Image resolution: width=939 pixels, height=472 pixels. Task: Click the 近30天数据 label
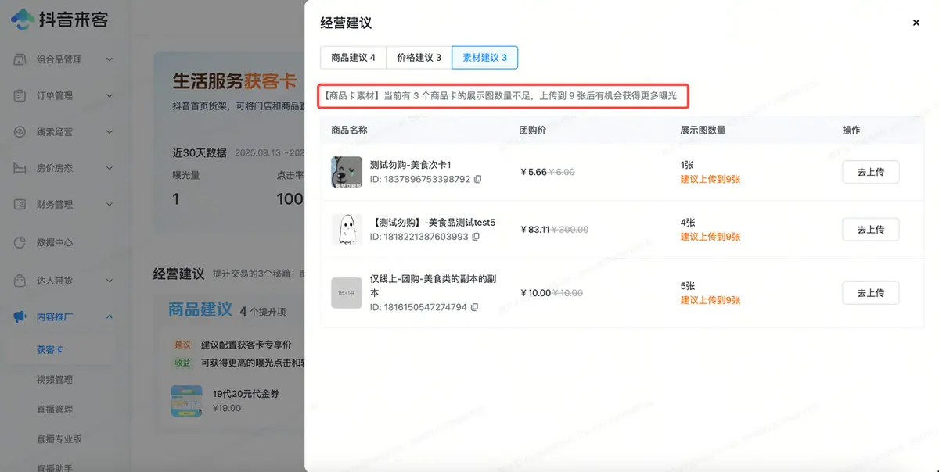[200, 152]
